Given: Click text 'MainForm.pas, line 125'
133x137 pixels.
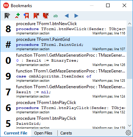Looking at the screenshot, I should click(x=109, y=81).
